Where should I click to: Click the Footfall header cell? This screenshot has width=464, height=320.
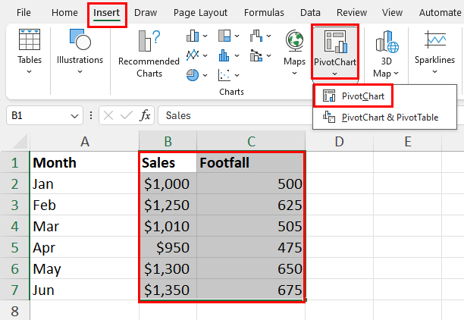click(251, 162)
